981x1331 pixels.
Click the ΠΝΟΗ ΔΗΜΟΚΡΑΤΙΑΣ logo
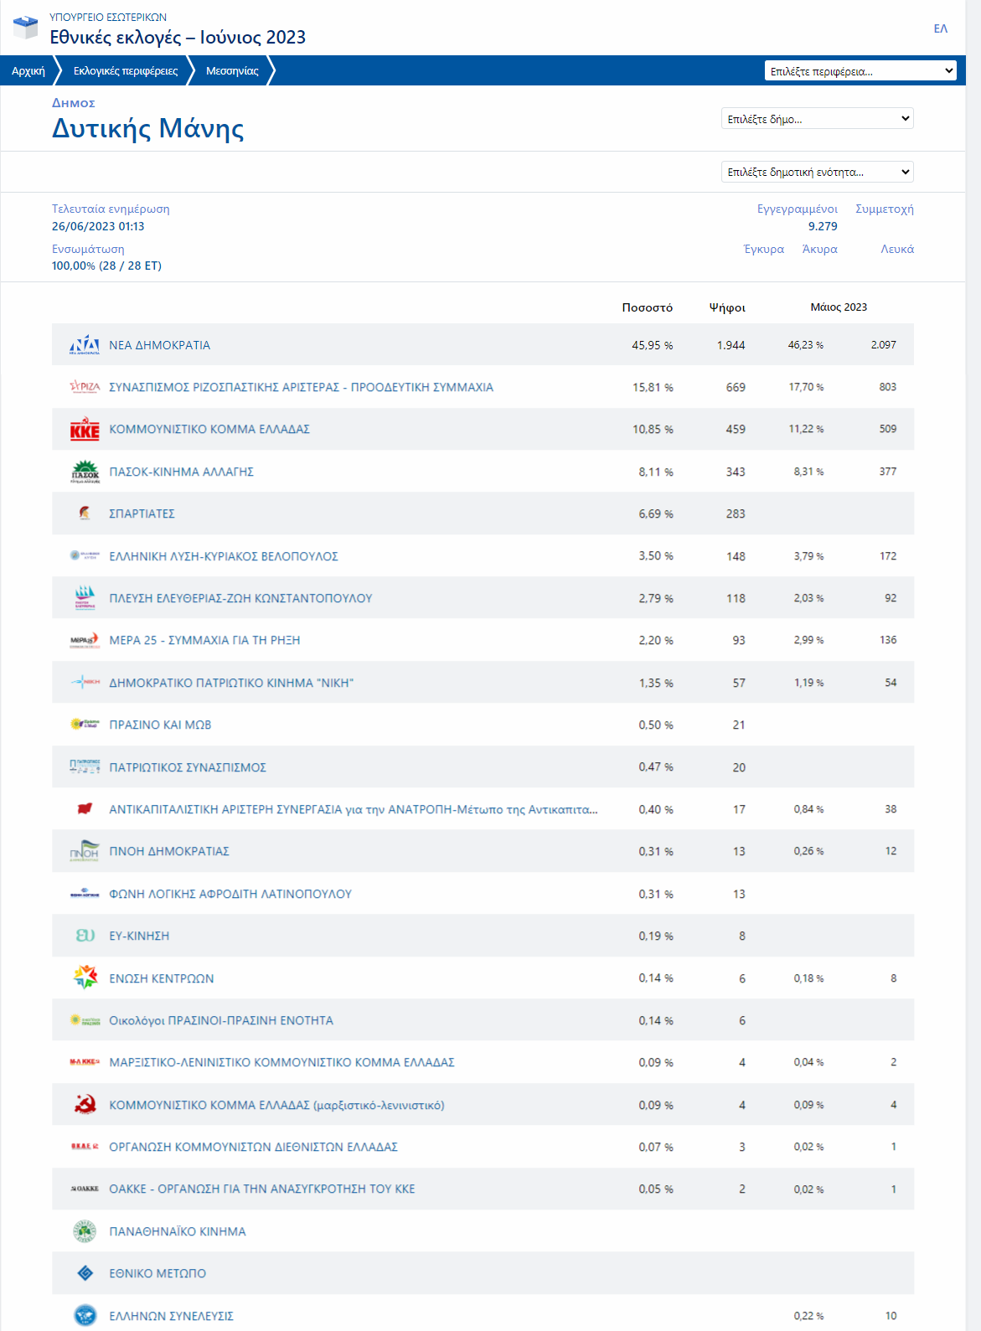[x=85, y=850]
